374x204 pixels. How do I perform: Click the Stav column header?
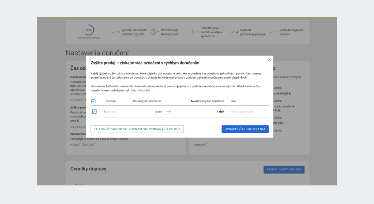coord(233,101)
